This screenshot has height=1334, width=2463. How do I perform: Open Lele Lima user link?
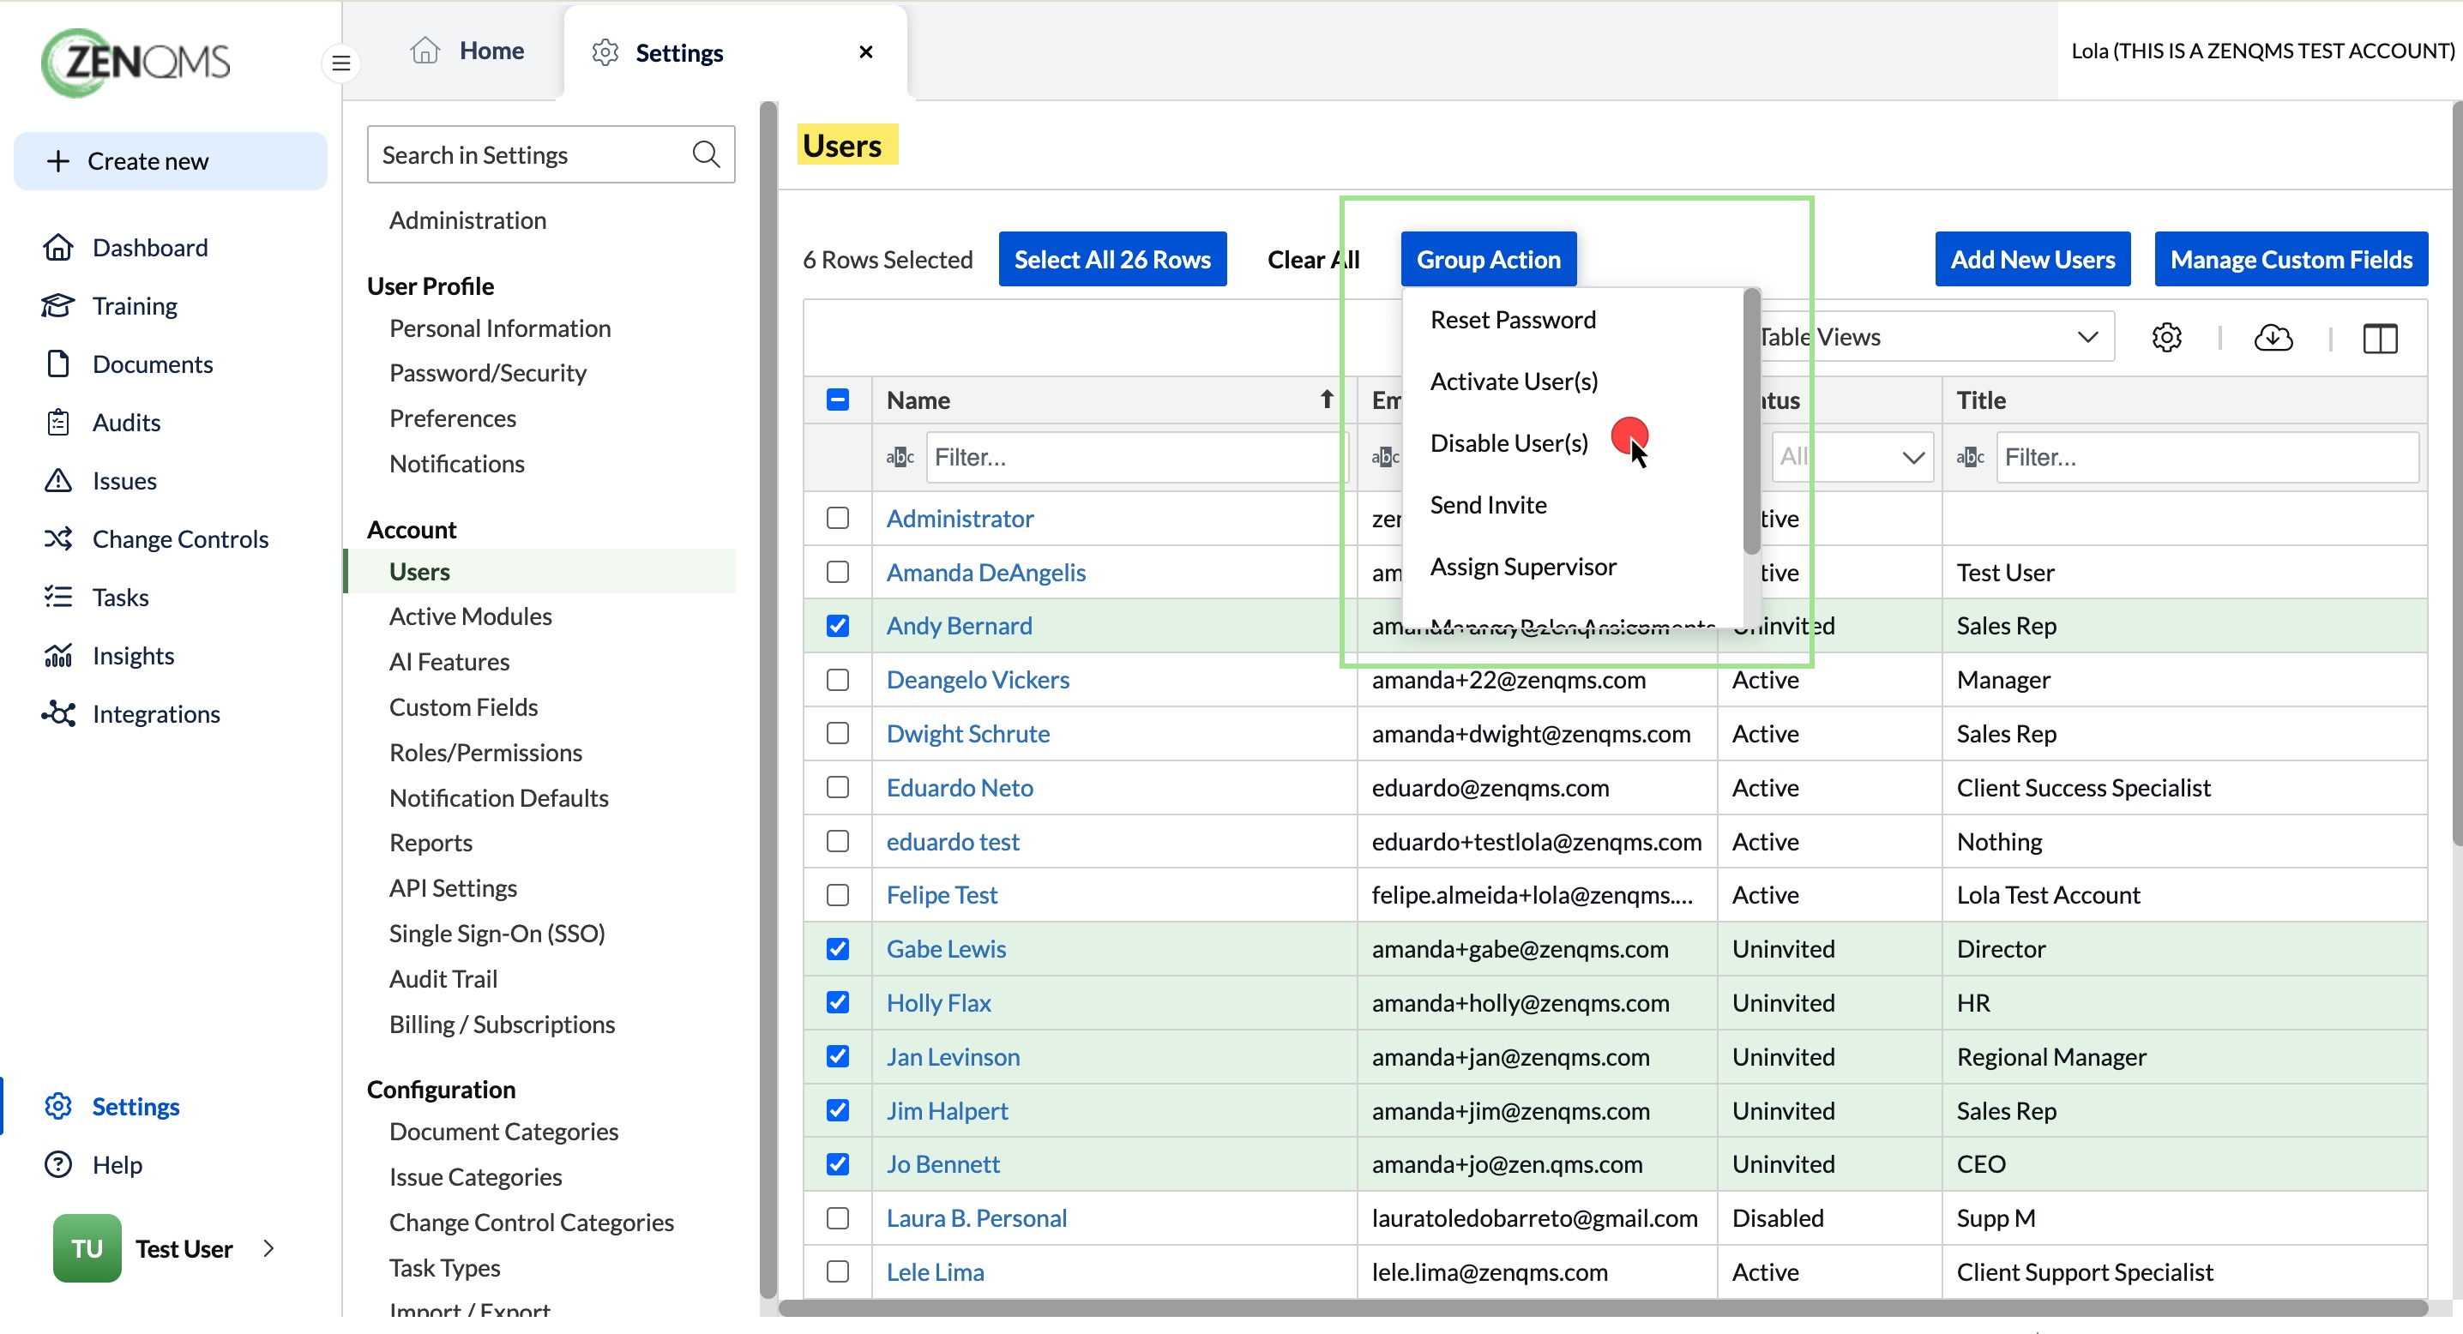pos(935,1272)
